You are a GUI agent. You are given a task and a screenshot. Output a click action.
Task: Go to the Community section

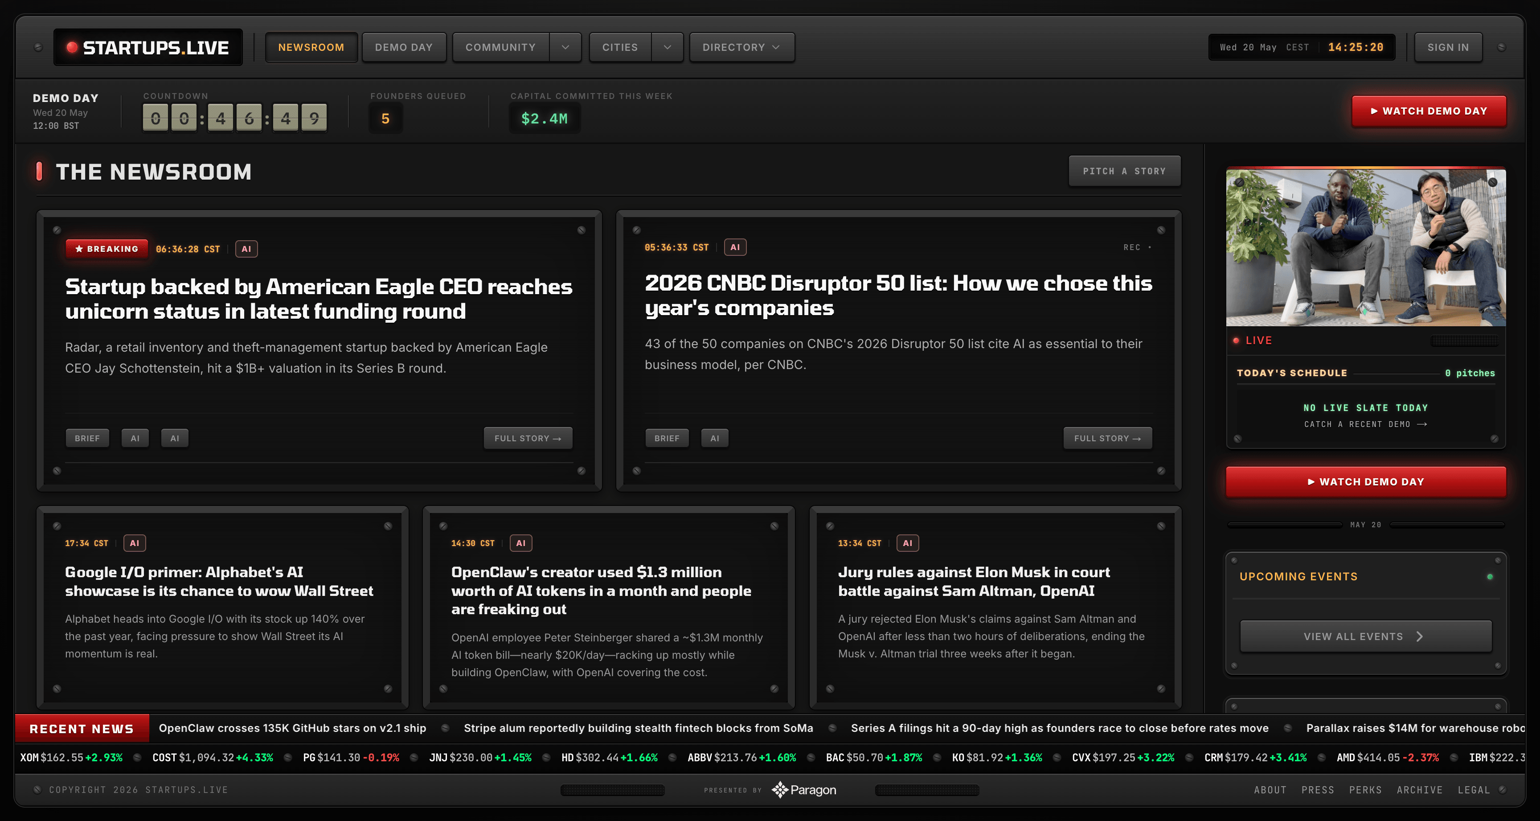point(500,47)
